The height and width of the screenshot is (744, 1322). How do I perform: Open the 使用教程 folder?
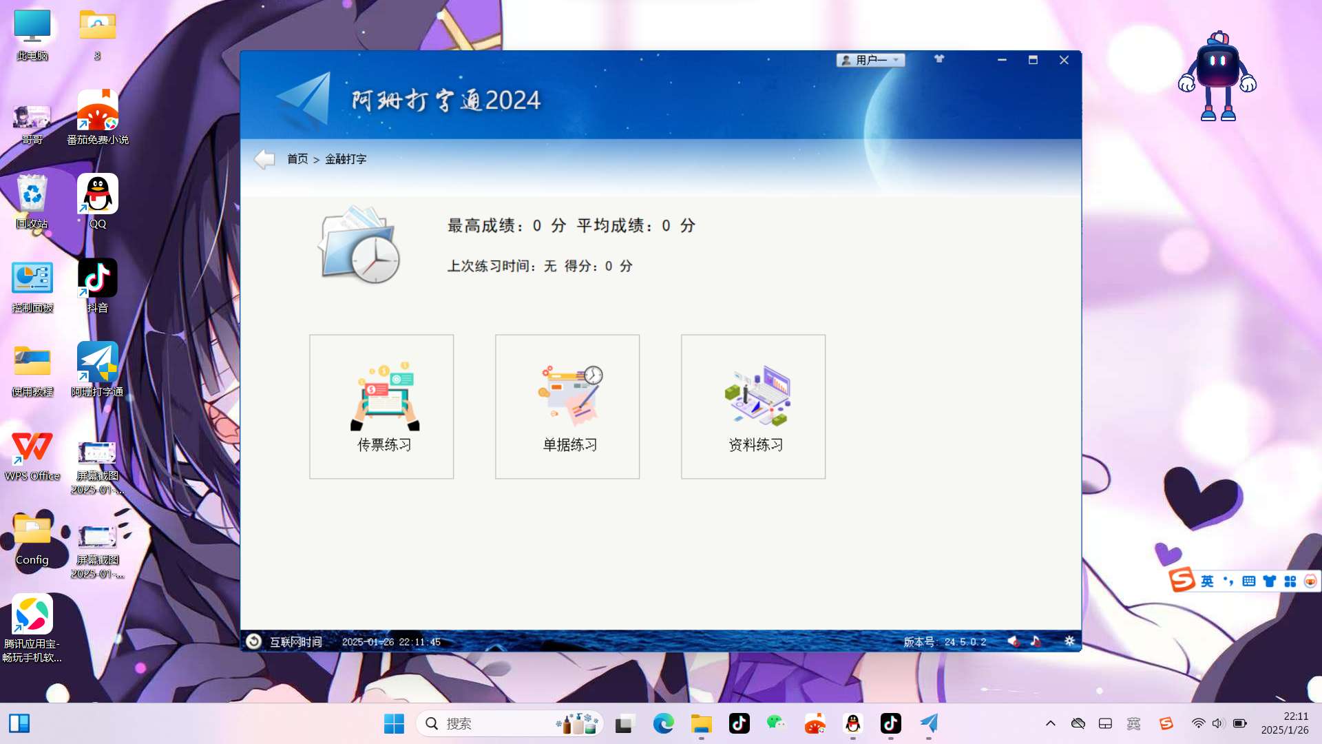coord(32,371)
